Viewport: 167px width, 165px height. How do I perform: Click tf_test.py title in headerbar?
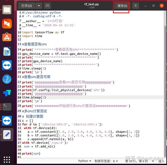tap(92, 4)
